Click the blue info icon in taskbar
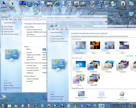The height and width of the screenshot is (108, 136). pos(62,106)
